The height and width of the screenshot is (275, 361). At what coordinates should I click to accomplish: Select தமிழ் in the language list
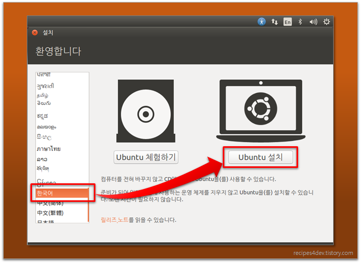click(62, 95)
